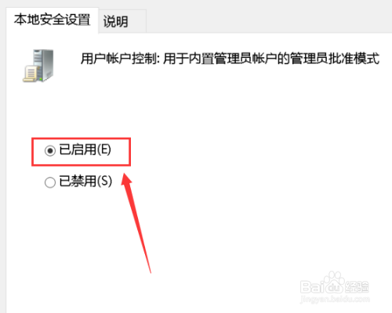This screenshot has width=392, height=313.
Task: Select the 已启用(E) radio button
Action: [x=50, y=151]
